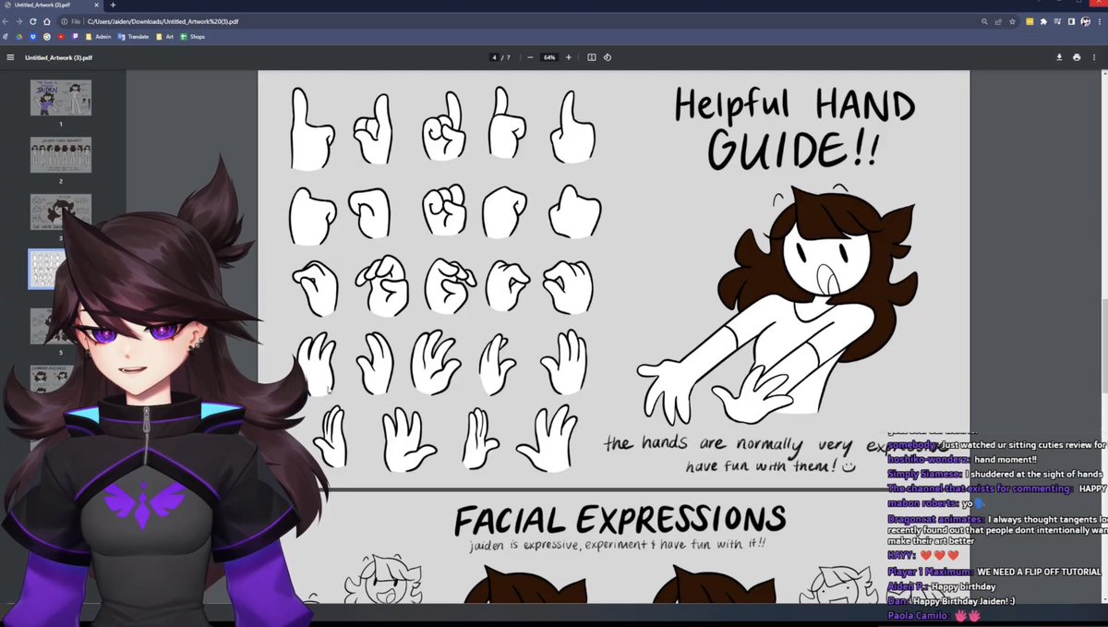Viewport: 1108px width, 627px height.
Task: Click the 'FACIAL EXPRESSIONS' heading
Action: [x=620, y=521]
